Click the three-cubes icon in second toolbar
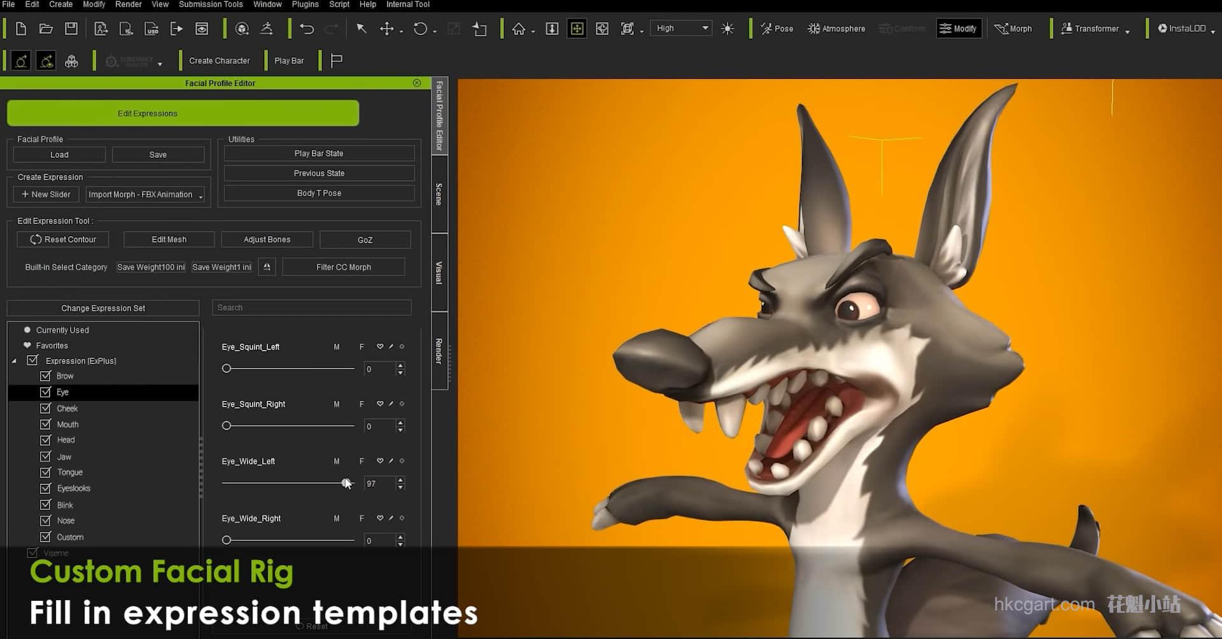Image resolution: width=1222 pixels, height=639 pixels. pyautogui.click(x=71, y=61)
